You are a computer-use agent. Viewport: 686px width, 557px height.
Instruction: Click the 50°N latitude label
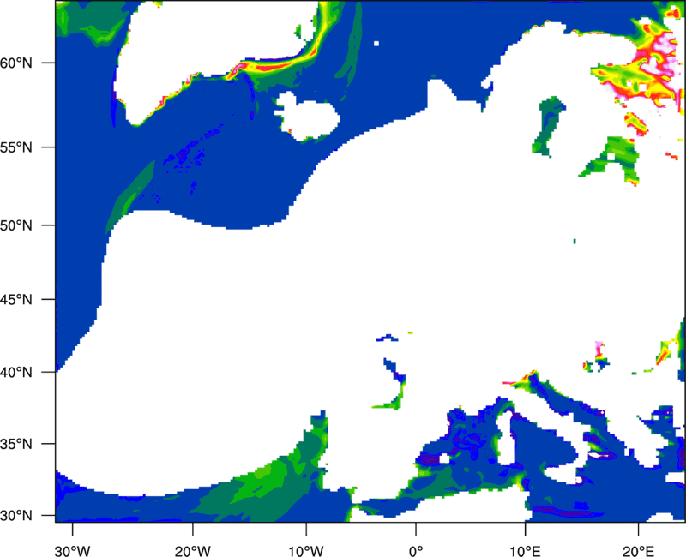[x=16, y=225]
